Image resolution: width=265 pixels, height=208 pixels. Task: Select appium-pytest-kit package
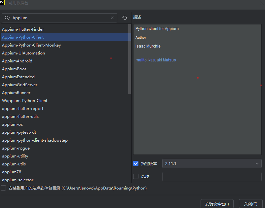pos(65,132)
